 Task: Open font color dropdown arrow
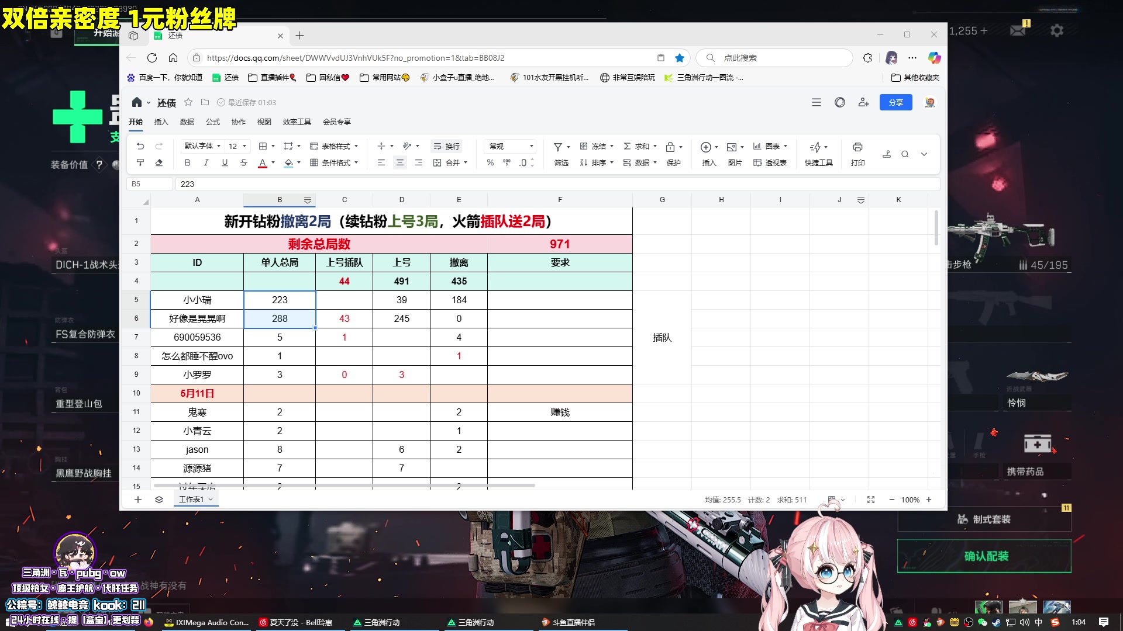(x=273, y=162)
